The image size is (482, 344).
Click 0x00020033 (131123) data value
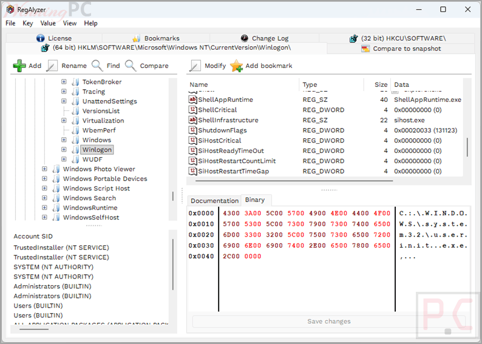[x=426, y=130]
